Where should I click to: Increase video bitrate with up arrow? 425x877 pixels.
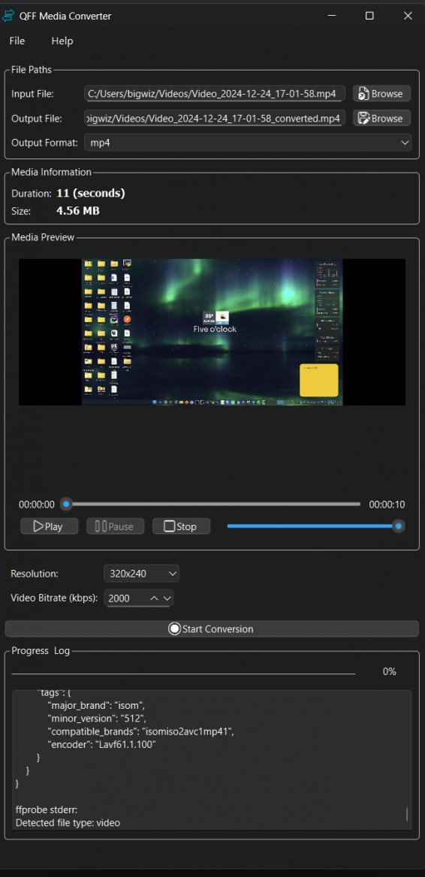pos(155,598)
